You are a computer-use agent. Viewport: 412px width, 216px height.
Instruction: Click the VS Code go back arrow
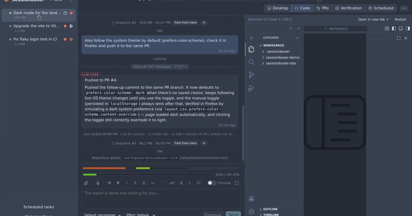[291, 29]
